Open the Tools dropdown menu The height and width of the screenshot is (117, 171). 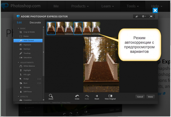pos(133,6)
